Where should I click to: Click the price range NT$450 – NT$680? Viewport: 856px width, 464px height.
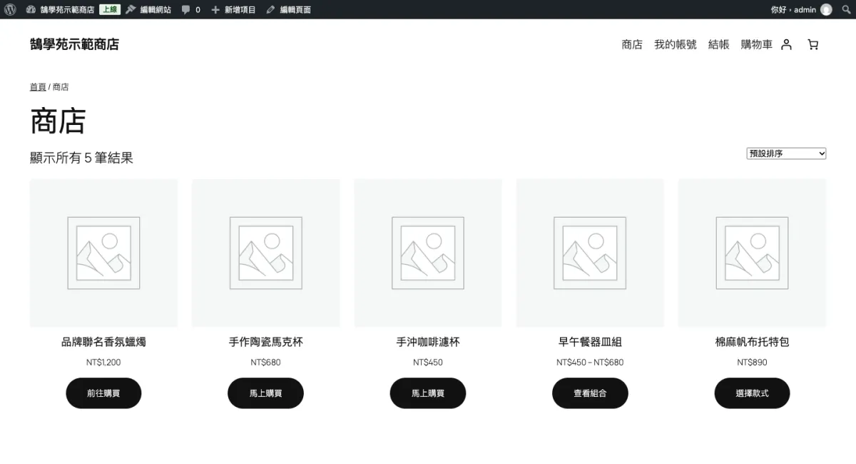point(590,363)
